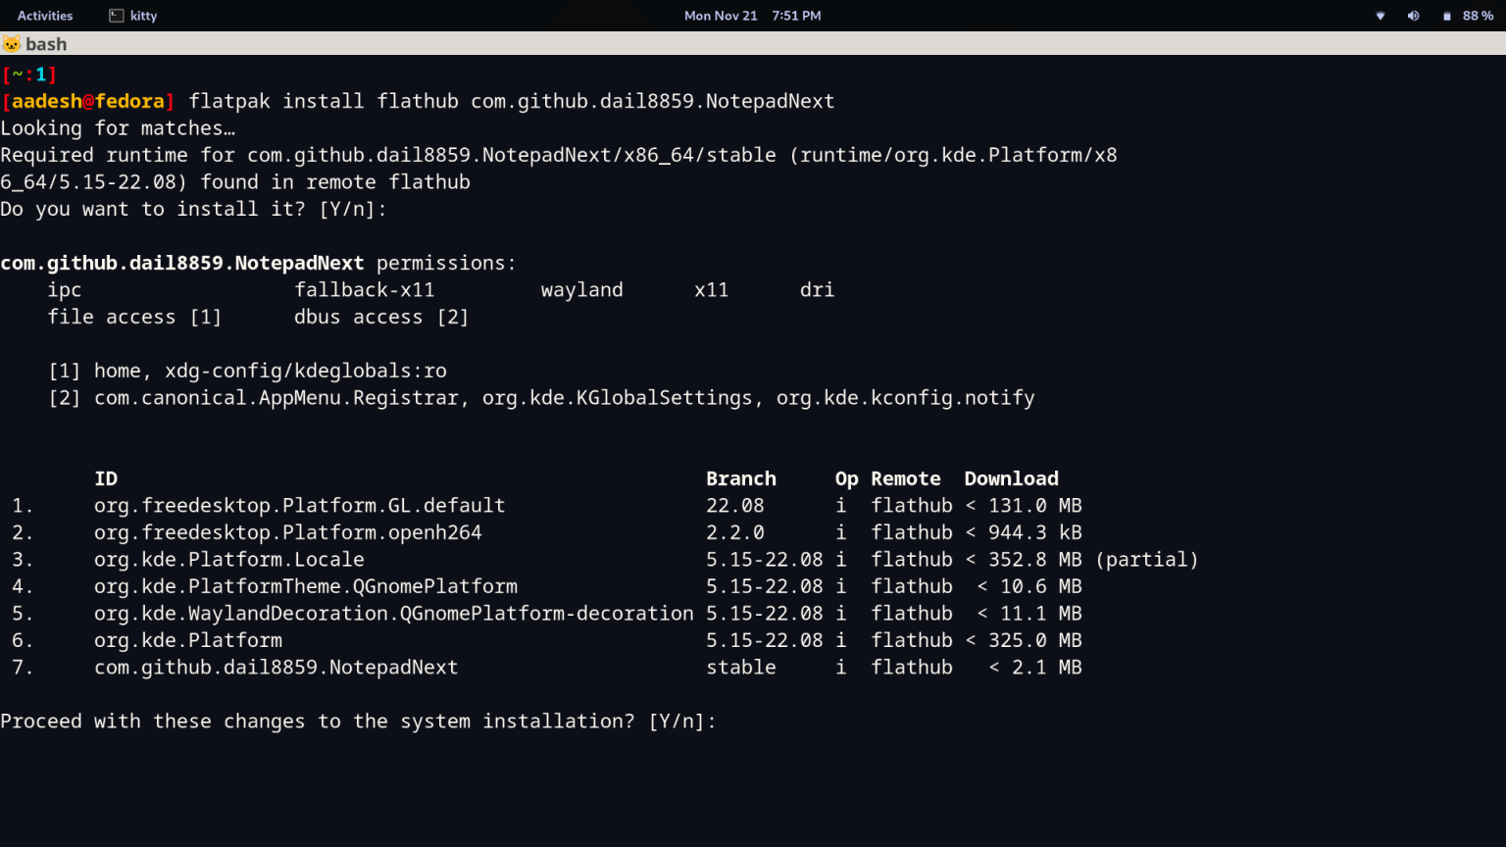Image resolution: width=1506 pixels, height=847 pixels.
Task: Select the bash tab label
Action: (x=45, y=43)
